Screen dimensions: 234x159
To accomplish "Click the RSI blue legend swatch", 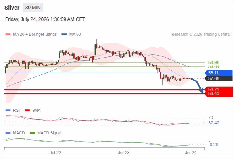I will click(8, 111).
